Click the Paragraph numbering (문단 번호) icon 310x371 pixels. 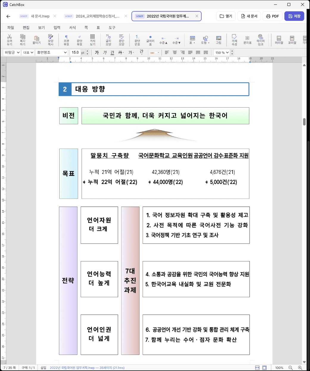click(137, 40)
